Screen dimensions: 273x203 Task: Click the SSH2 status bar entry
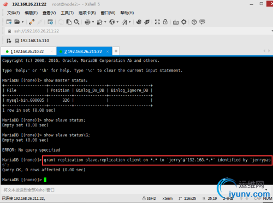coord(149,199)
